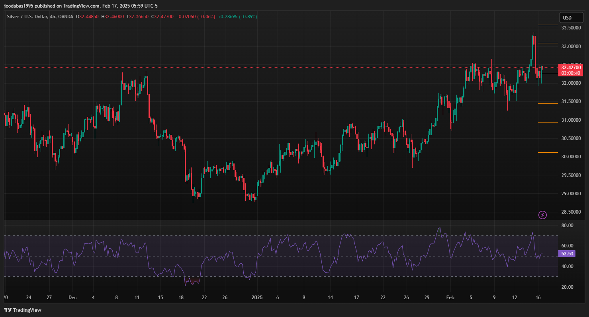
Task: Click the Dec label on time axis
Action: click(x=73, y=298)
